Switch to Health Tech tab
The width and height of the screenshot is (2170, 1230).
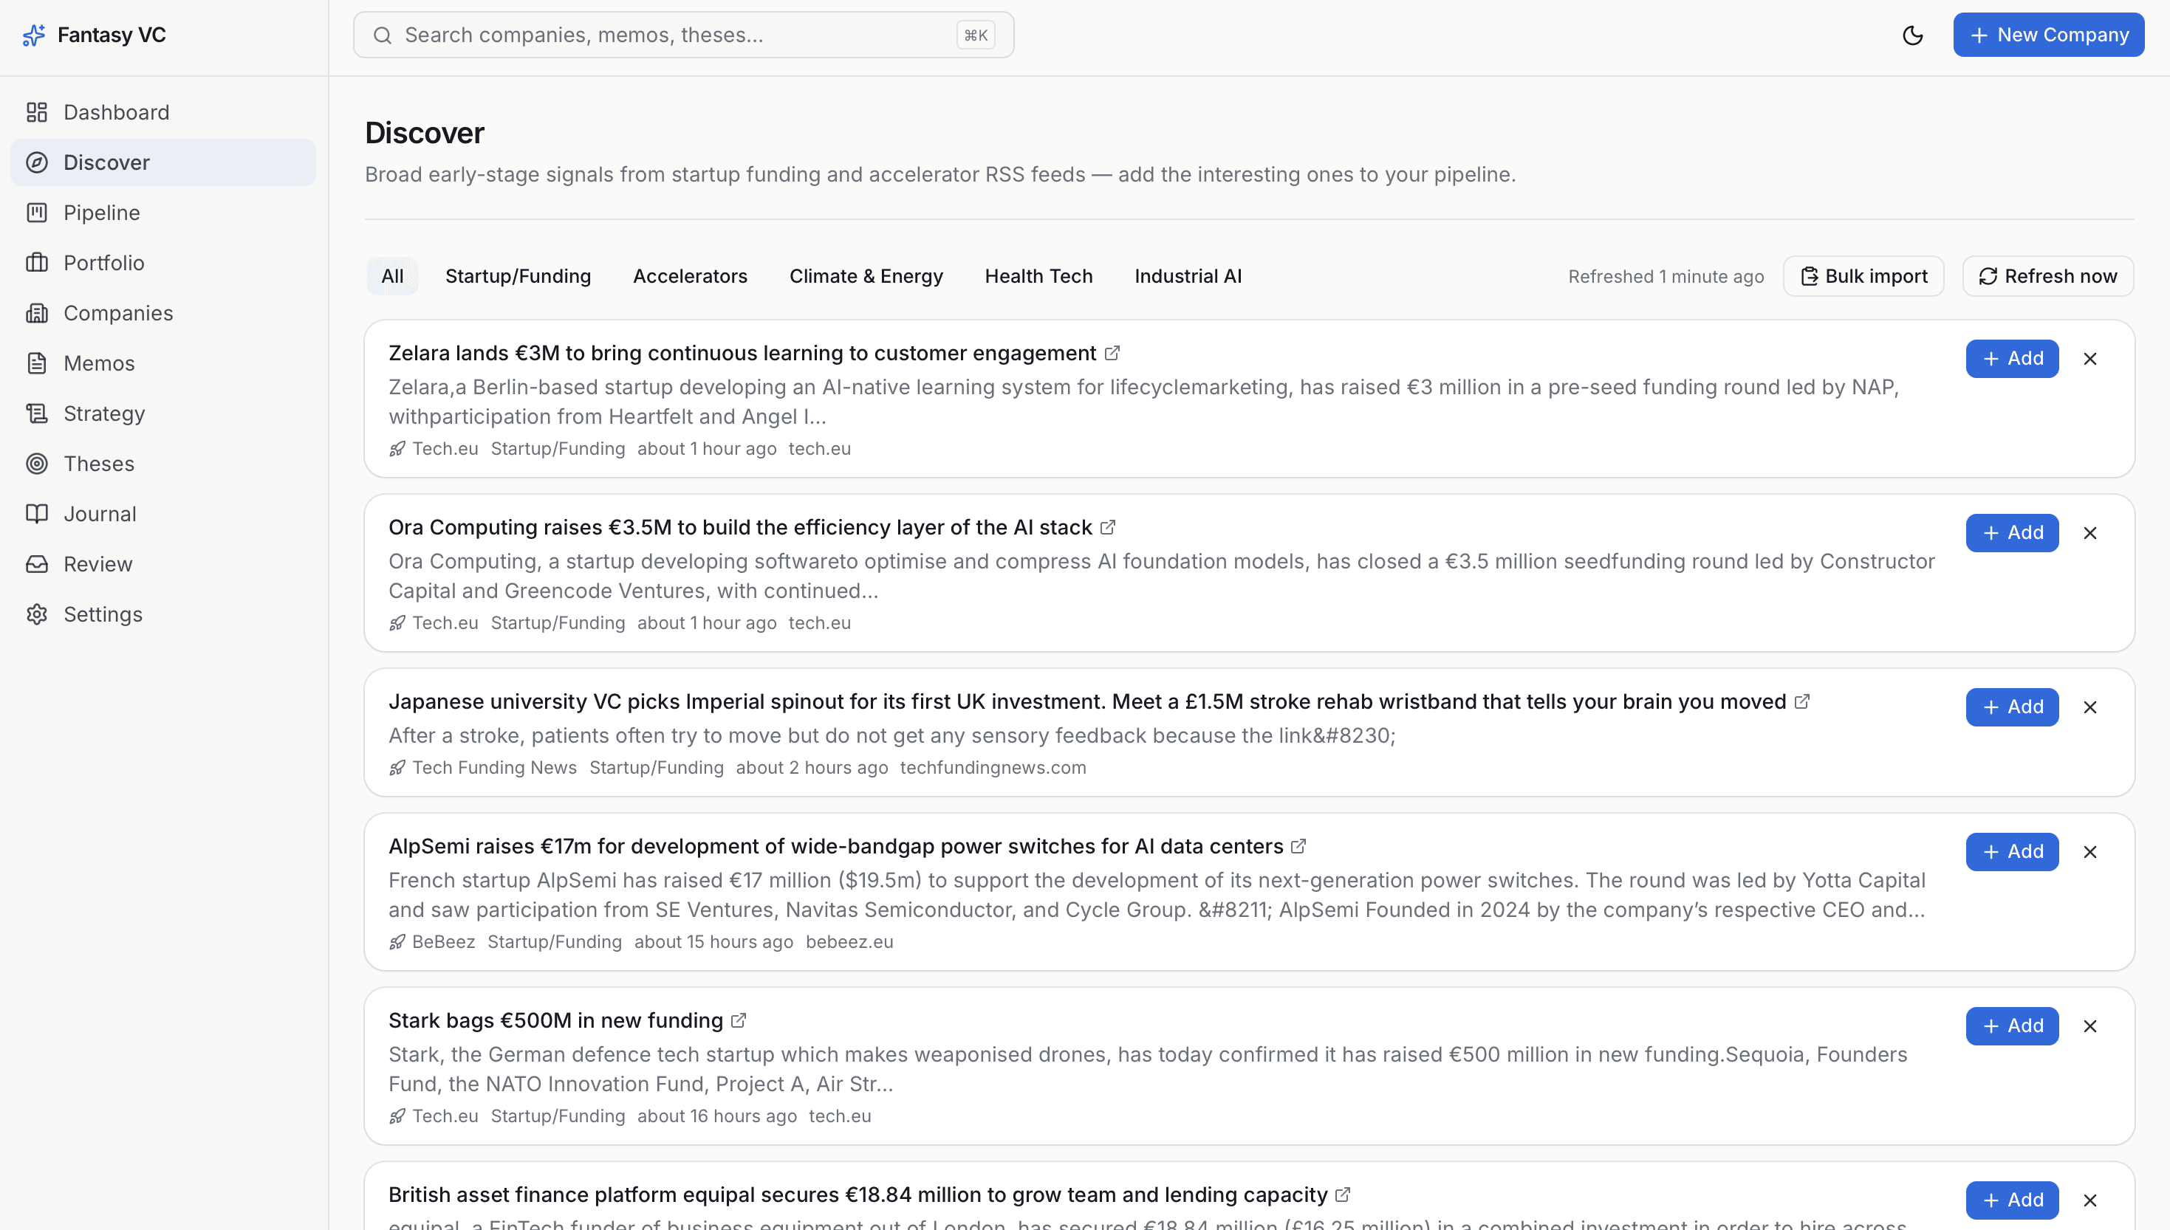1038,276
